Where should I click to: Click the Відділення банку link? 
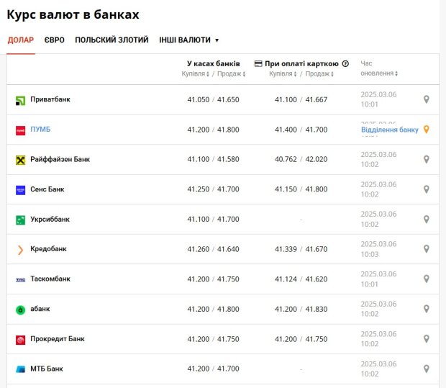click(390, 130)
